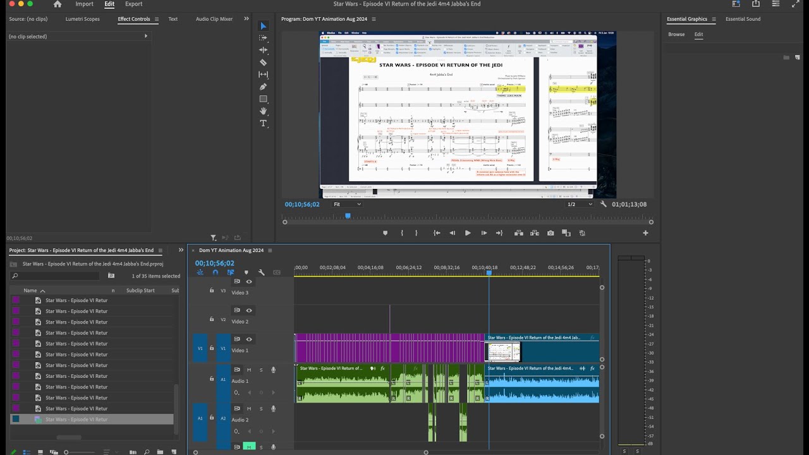Mute the Audio 1 track
The width and height of the screenshot is (809, 455).
point(249,370)
